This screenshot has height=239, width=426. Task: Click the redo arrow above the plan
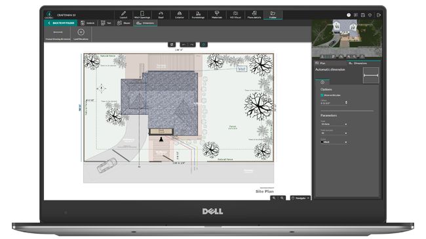point(191,44)
